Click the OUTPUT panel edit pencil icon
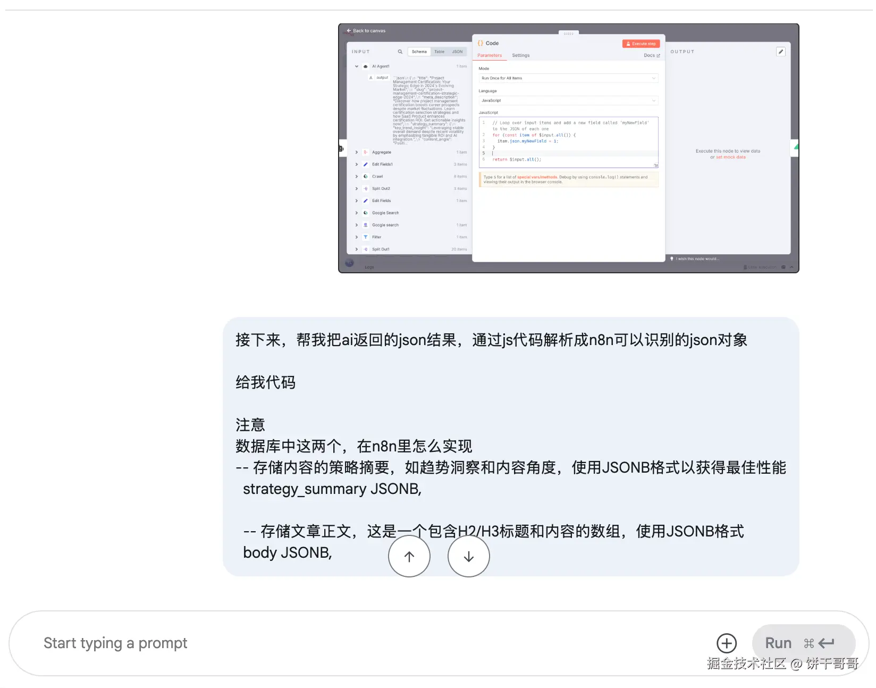Screen dimensions: 876x688 780,52
